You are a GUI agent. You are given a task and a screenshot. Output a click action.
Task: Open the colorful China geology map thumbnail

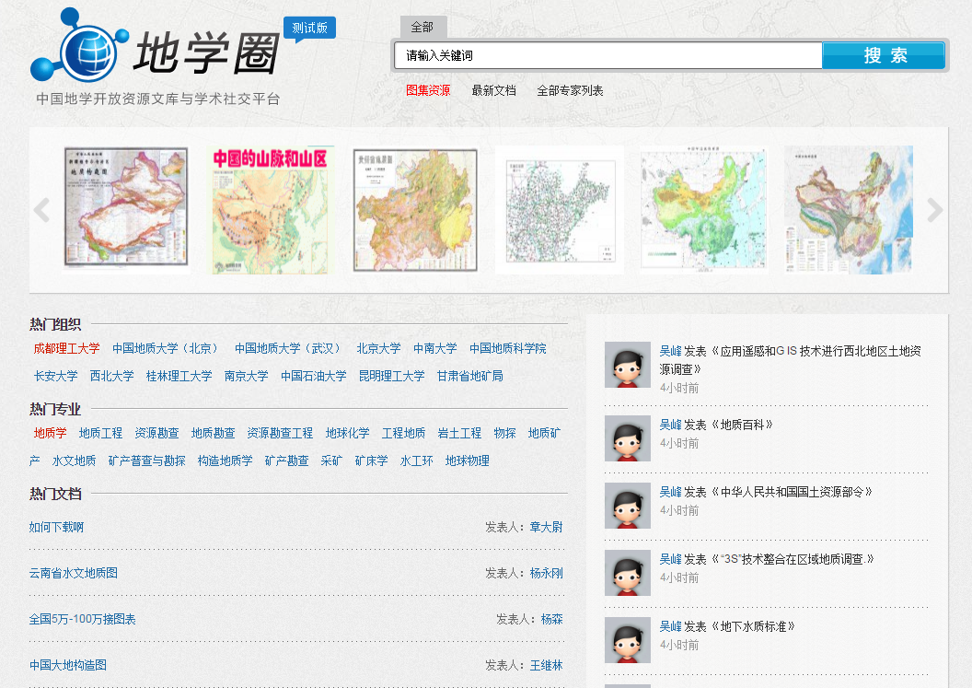coord(849,210)
